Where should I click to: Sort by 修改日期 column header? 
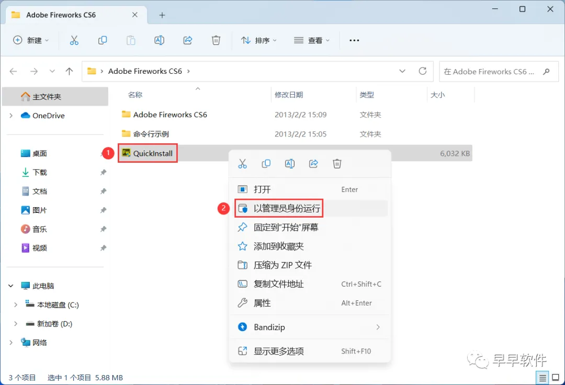click(x=289, y=95)
